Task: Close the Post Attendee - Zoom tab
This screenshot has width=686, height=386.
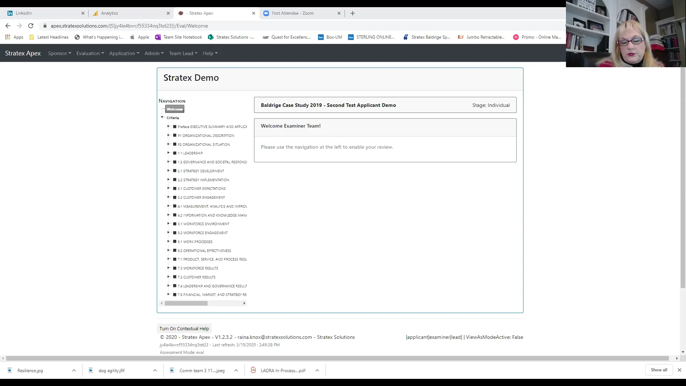Action: 339,13
